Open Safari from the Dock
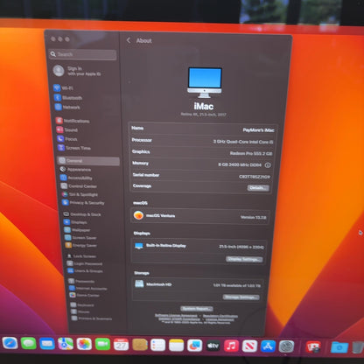 click(x=10, y=343)
